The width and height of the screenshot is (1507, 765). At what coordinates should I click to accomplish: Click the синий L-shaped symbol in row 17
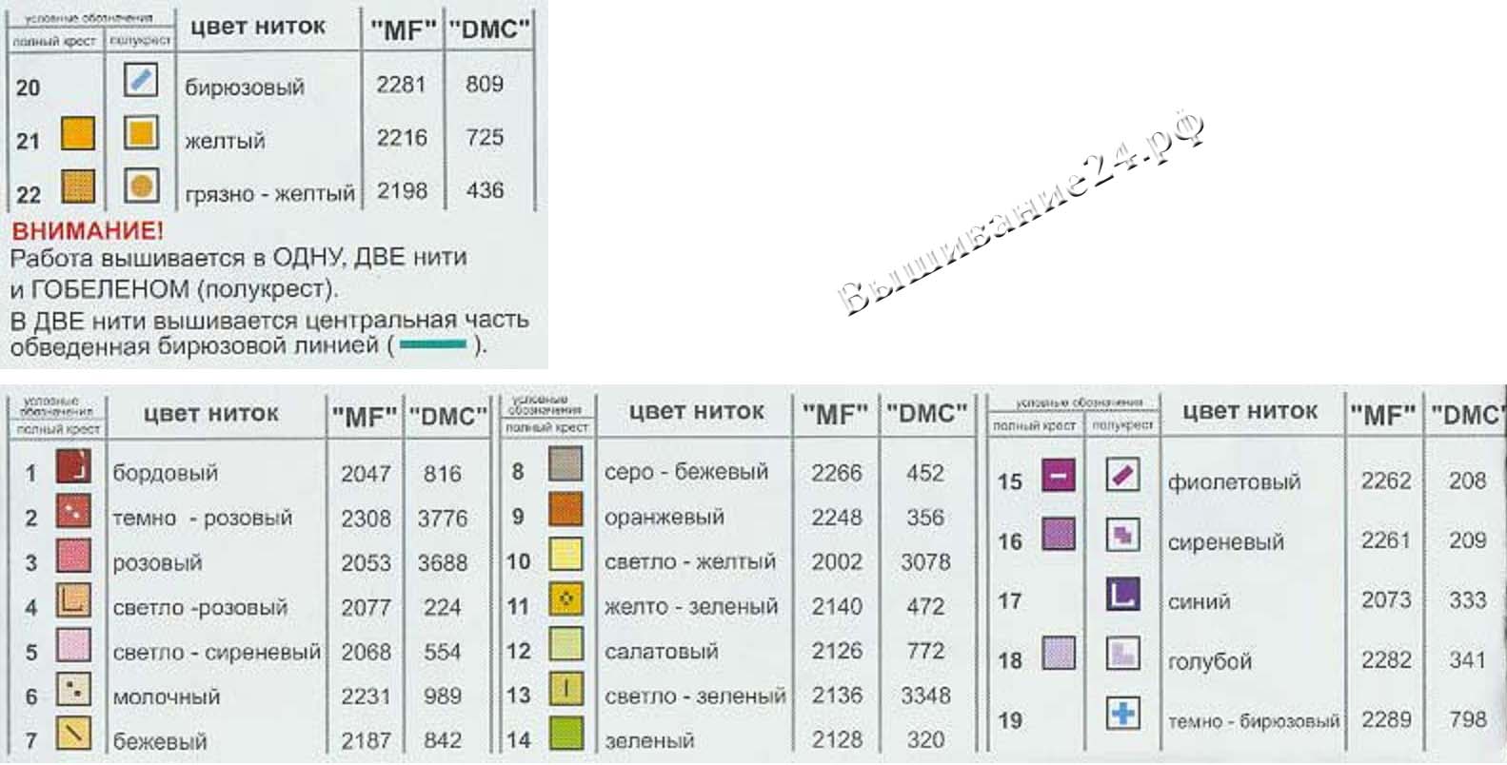(x=1123, y=594)
